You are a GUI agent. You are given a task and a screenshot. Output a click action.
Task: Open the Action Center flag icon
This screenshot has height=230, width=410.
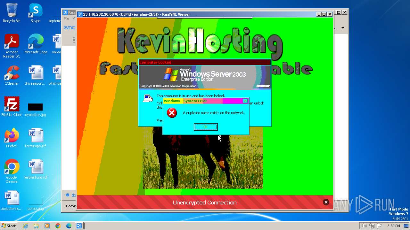[x=380, y=226]
